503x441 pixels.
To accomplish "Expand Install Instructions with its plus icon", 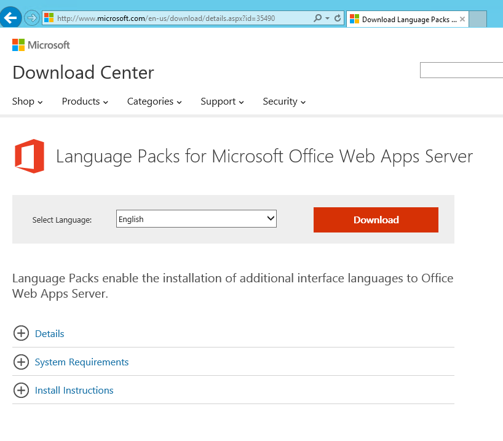I will coord(21,390).
